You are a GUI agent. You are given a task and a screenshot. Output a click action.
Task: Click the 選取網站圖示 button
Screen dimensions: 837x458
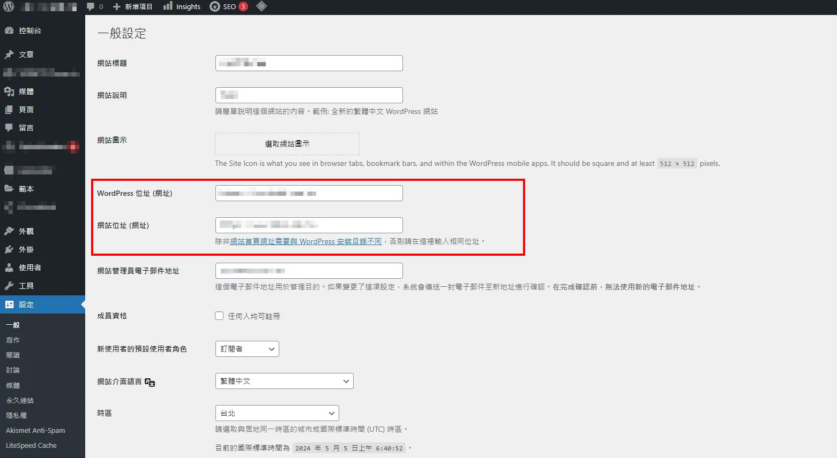click(x=287, y=144)
